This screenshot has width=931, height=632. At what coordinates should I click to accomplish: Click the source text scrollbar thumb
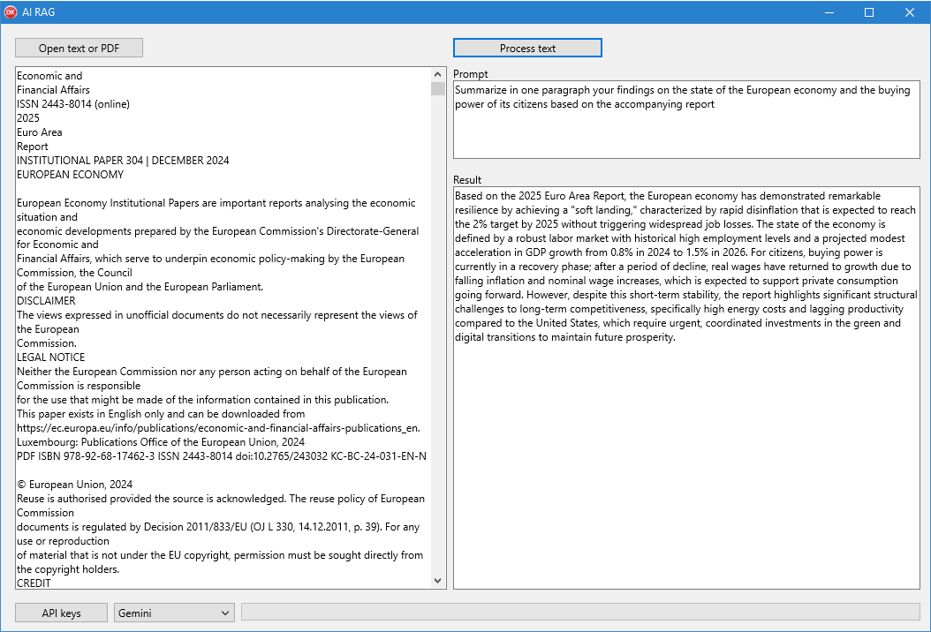coord(438,89)
